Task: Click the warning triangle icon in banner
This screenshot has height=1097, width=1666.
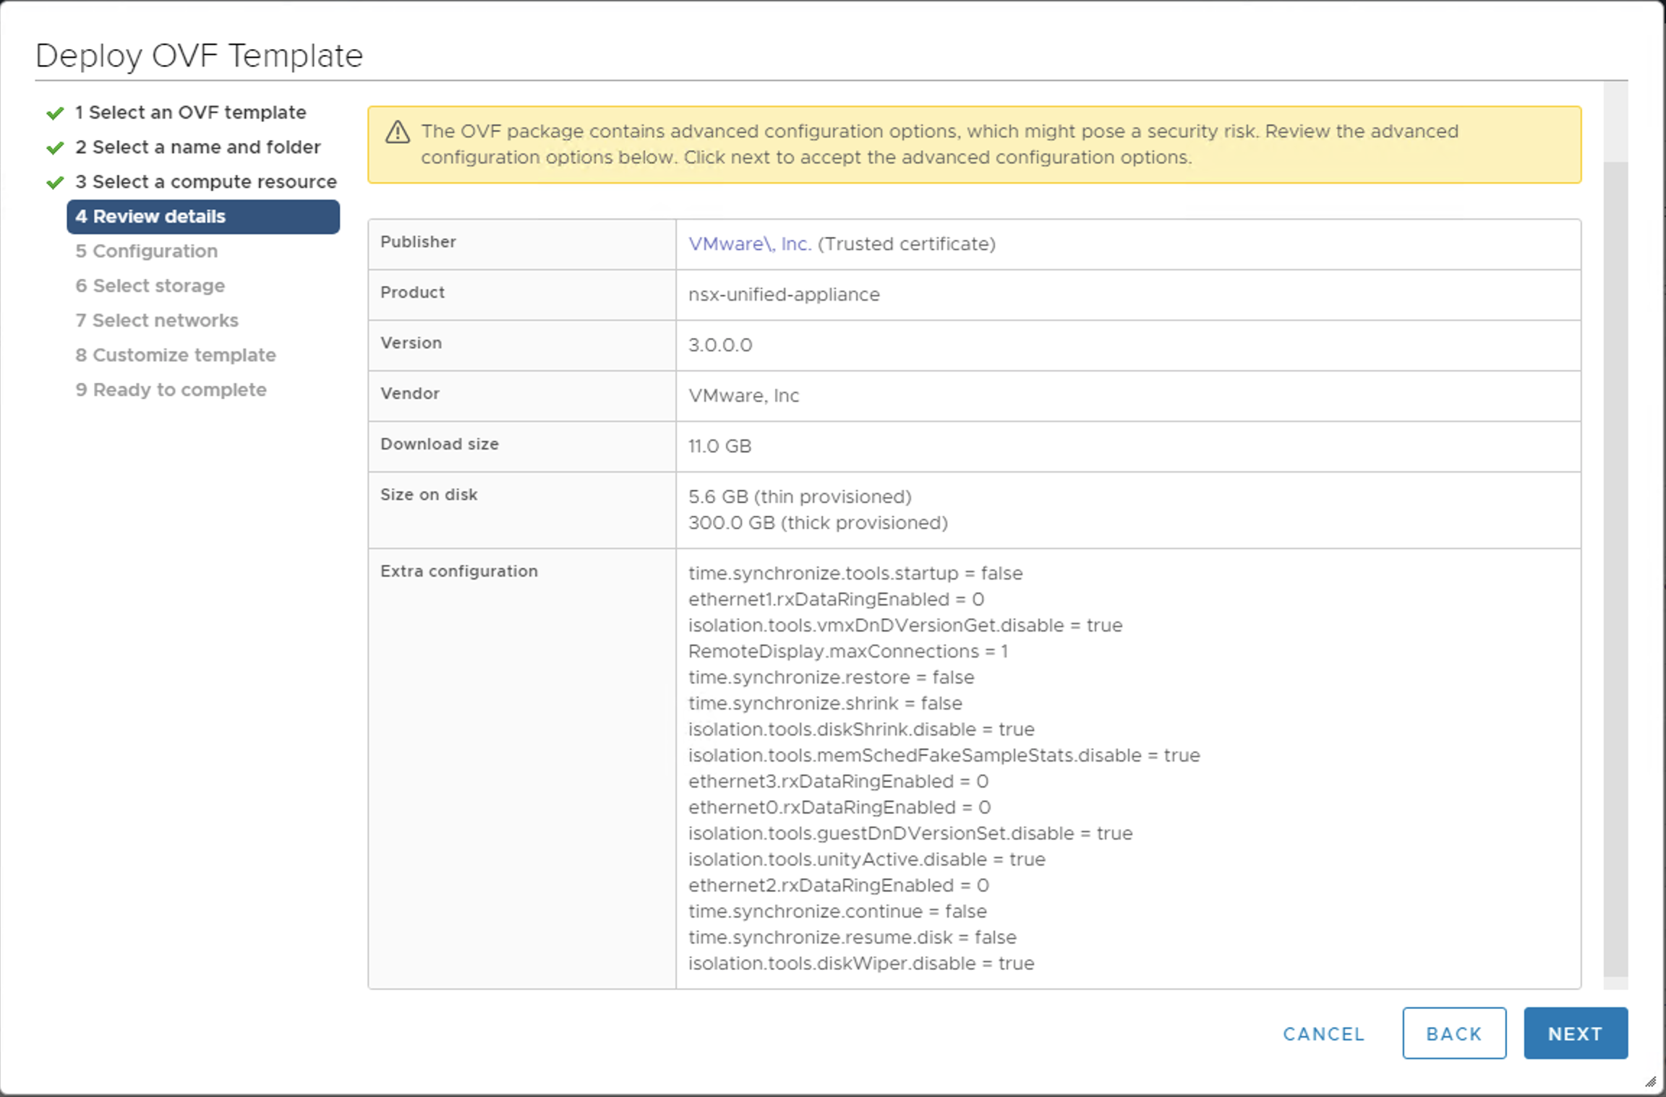Action: [x=398, y=132]
